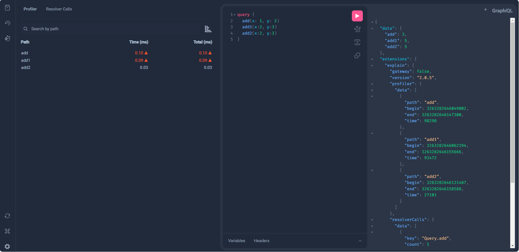Open the Headers editor tab
The image size is (519, 252).
tap(262, 241)
